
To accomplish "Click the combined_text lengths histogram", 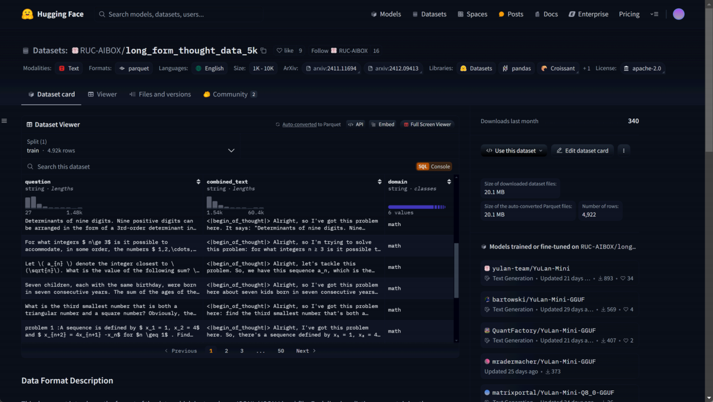I will point(235,202).
